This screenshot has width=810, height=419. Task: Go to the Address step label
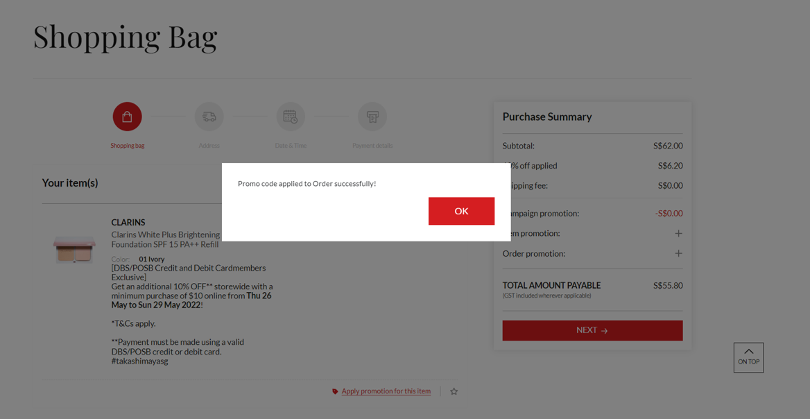pyautogui.click(x=209, y=146)
